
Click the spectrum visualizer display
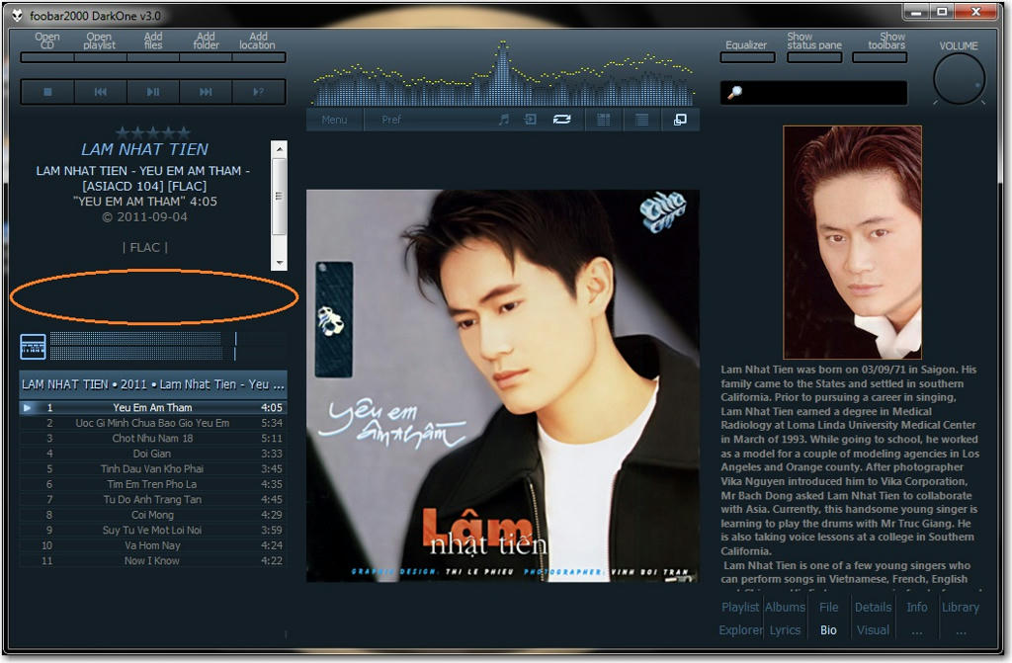[x=503, y=73]
